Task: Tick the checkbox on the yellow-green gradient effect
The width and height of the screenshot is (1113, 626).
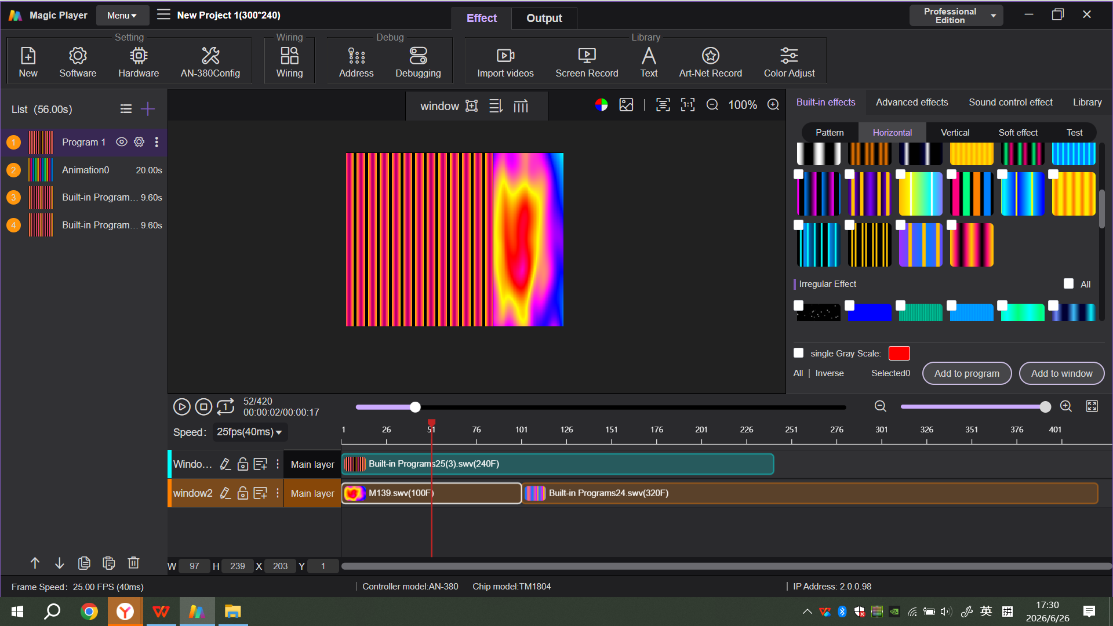Action: click(x=900, y=174)
